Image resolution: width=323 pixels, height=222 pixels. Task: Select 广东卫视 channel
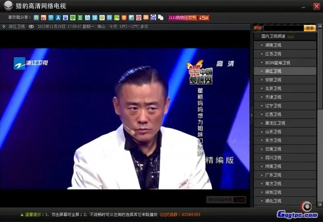tap(285, 175)
